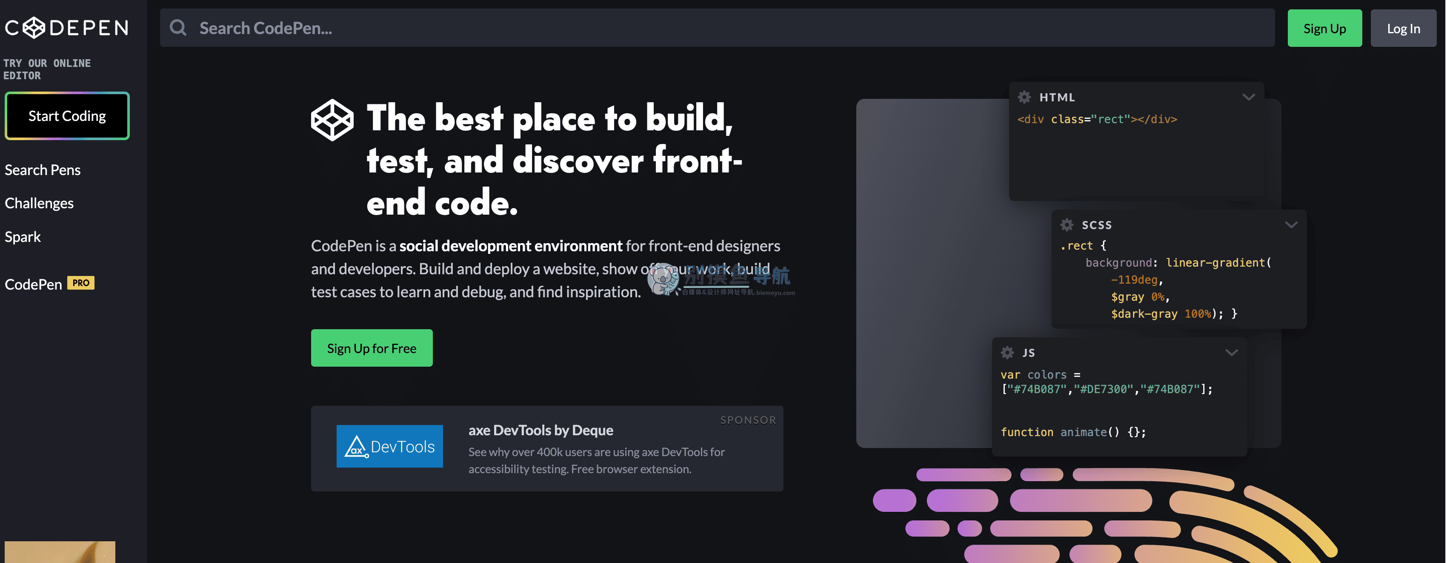
Task: Click the 'var colors =' code line
Action: pyautogui.click(x=1040, y=374)
